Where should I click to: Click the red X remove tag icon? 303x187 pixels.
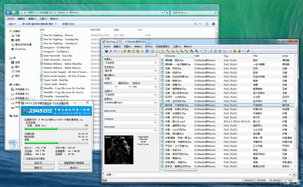point(112,51)
